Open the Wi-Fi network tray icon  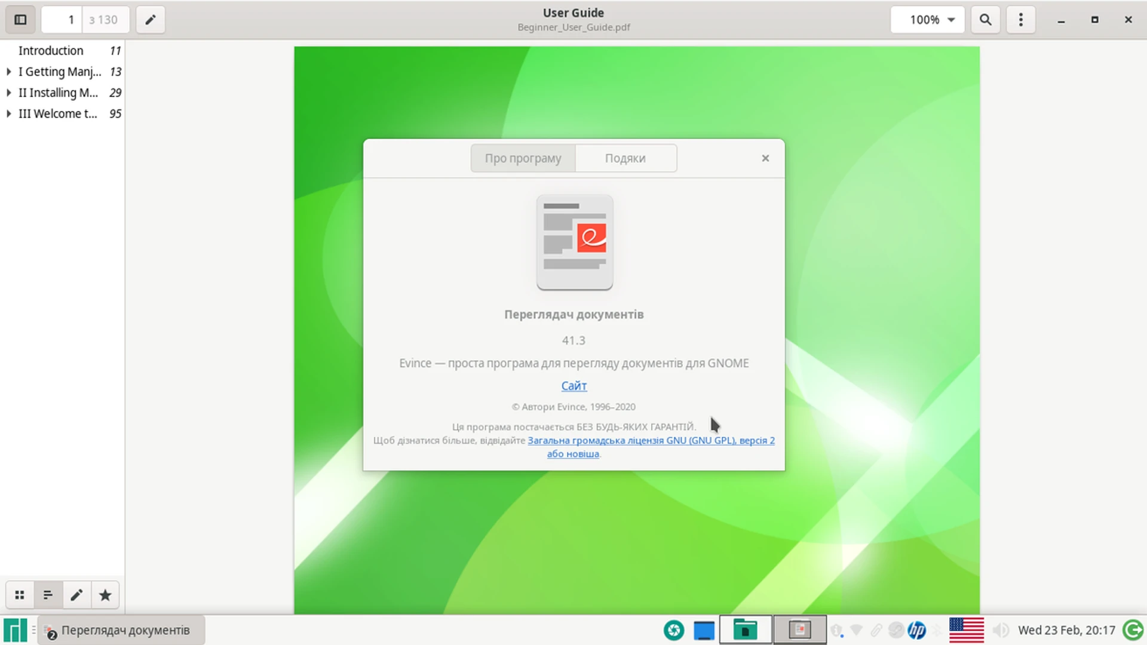click(x=857, y=630)
